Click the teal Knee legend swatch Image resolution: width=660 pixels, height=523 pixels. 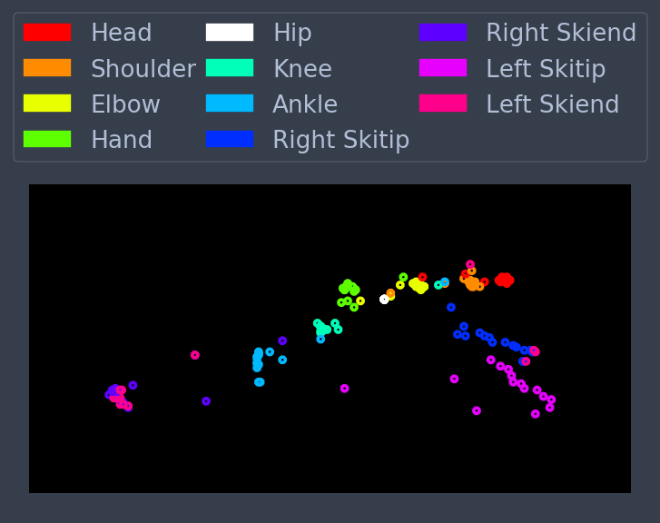click(x=230, y=68)
